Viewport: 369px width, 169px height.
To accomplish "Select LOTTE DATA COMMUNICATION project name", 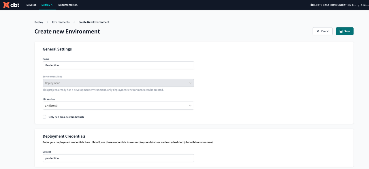I will pos(335,5).
